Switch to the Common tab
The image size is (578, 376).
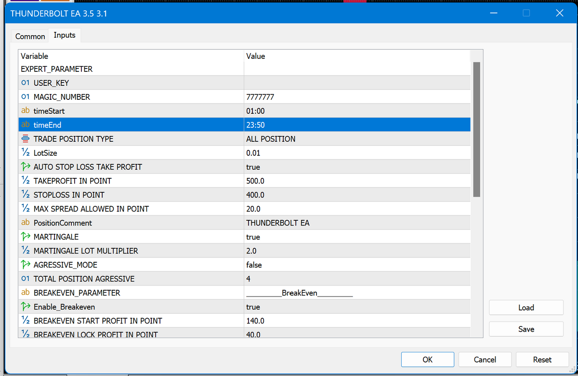click(x=30, y=36)
